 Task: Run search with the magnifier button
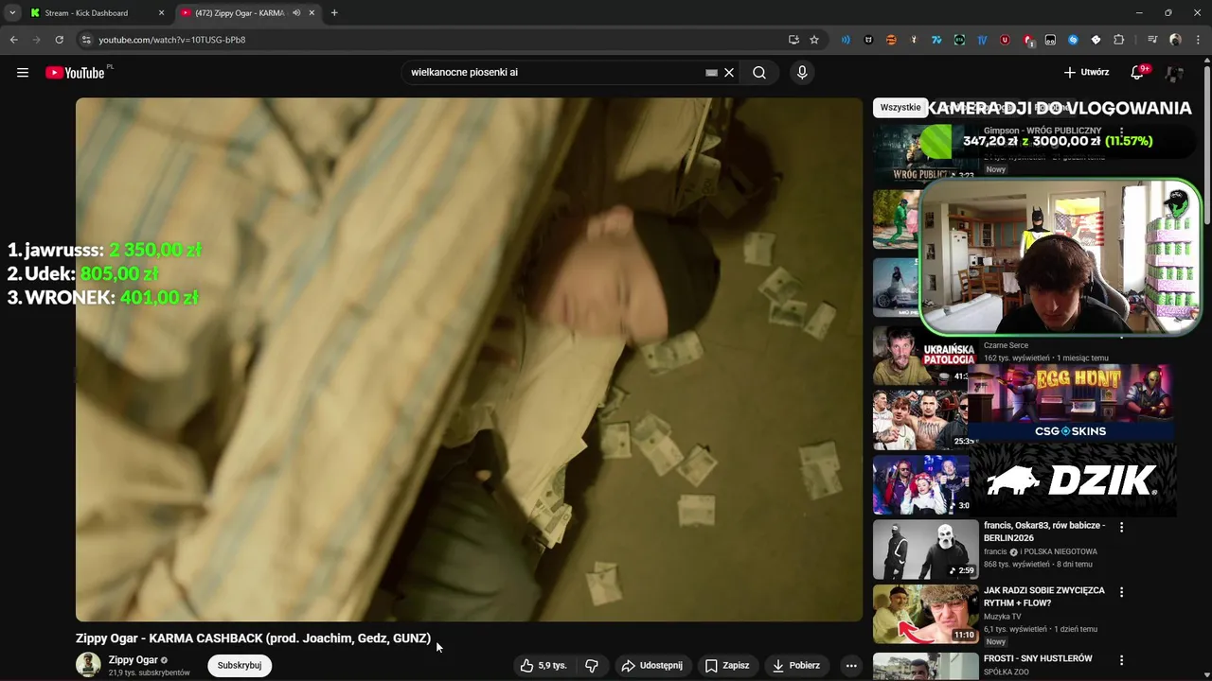[759, 73]
